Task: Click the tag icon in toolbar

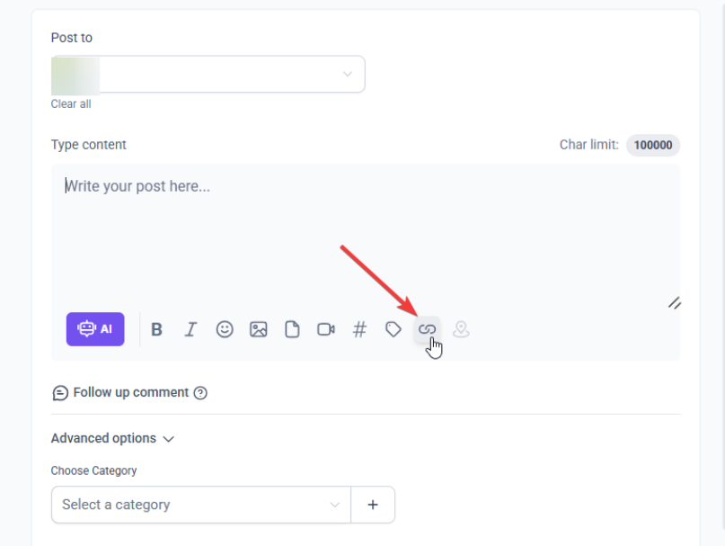Action: (x=393, y=329)
